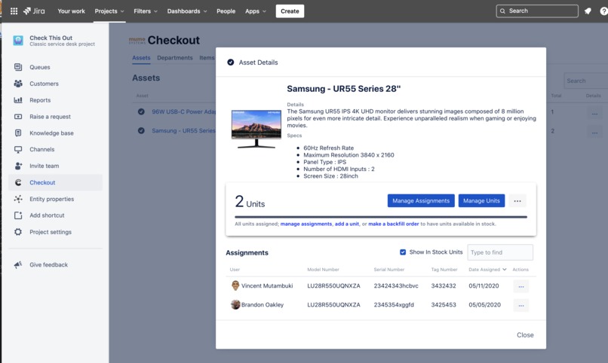Click the Give feedback megaphone icon
Image resolution: width=608 pixels, height=363 pixels.
click(x=18, y=264)
